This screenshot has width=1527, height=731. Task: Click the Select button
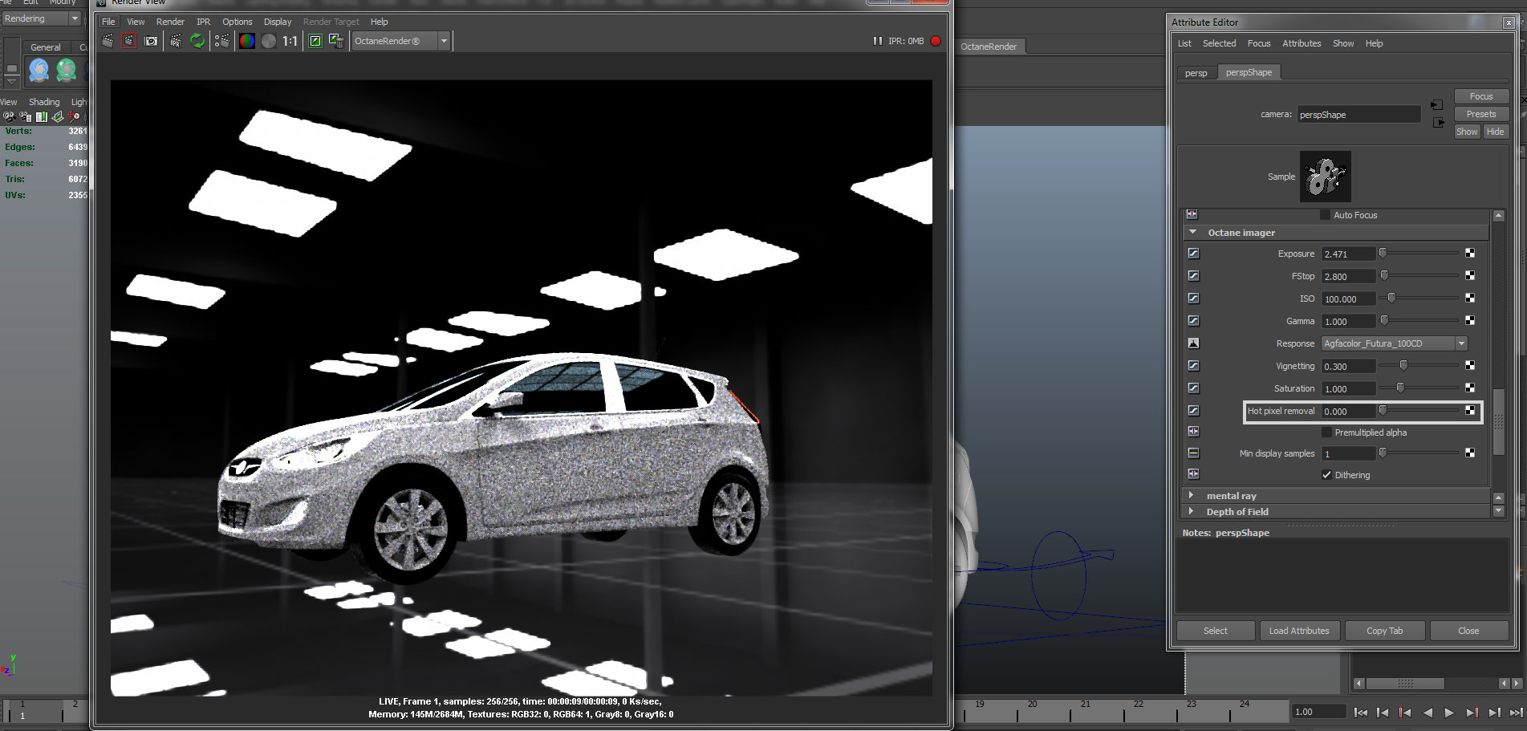pyautogui.click(x=1216, y=631)
